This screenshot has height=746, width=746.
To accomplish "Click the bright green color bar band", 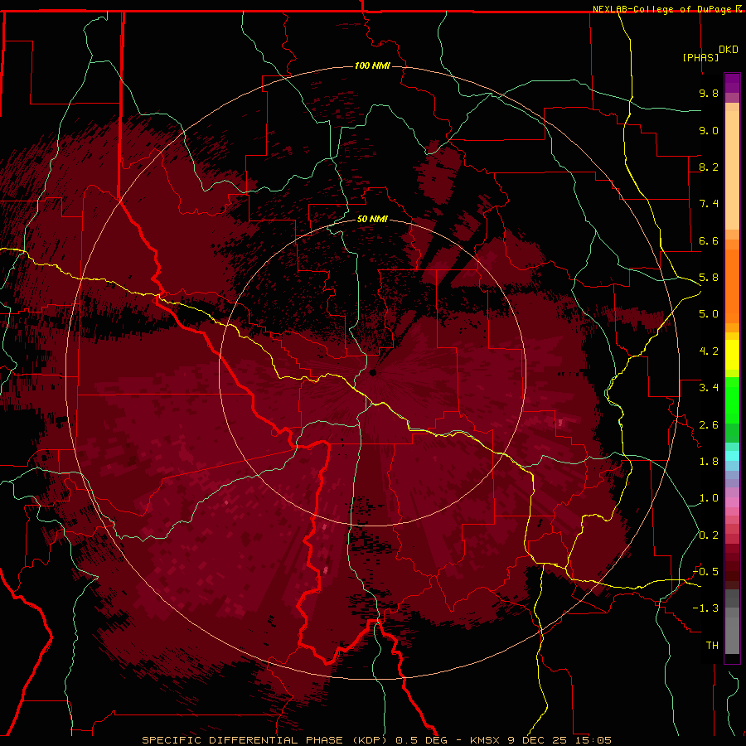I will pyautogui.click(x=732, y=400).
